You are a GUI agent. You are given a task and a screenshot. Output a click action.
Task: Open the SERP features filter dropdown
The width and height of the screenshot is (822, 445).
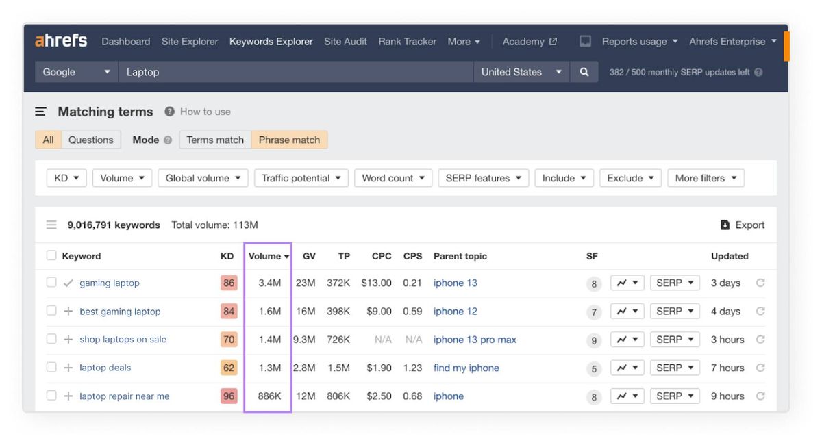point(483,178)
